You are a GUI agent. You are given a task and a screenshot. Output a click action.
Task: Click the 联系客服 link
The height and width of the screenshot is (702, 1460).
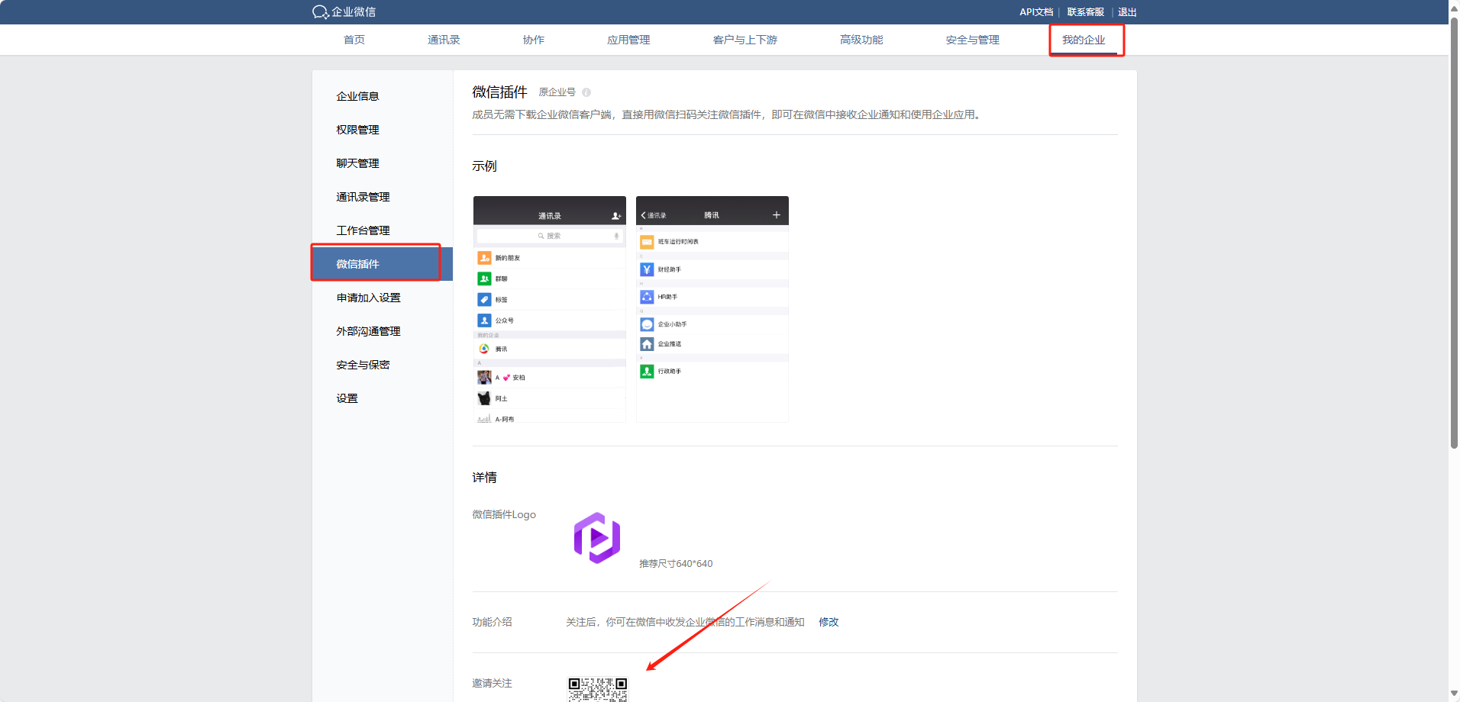(1085, 12)
